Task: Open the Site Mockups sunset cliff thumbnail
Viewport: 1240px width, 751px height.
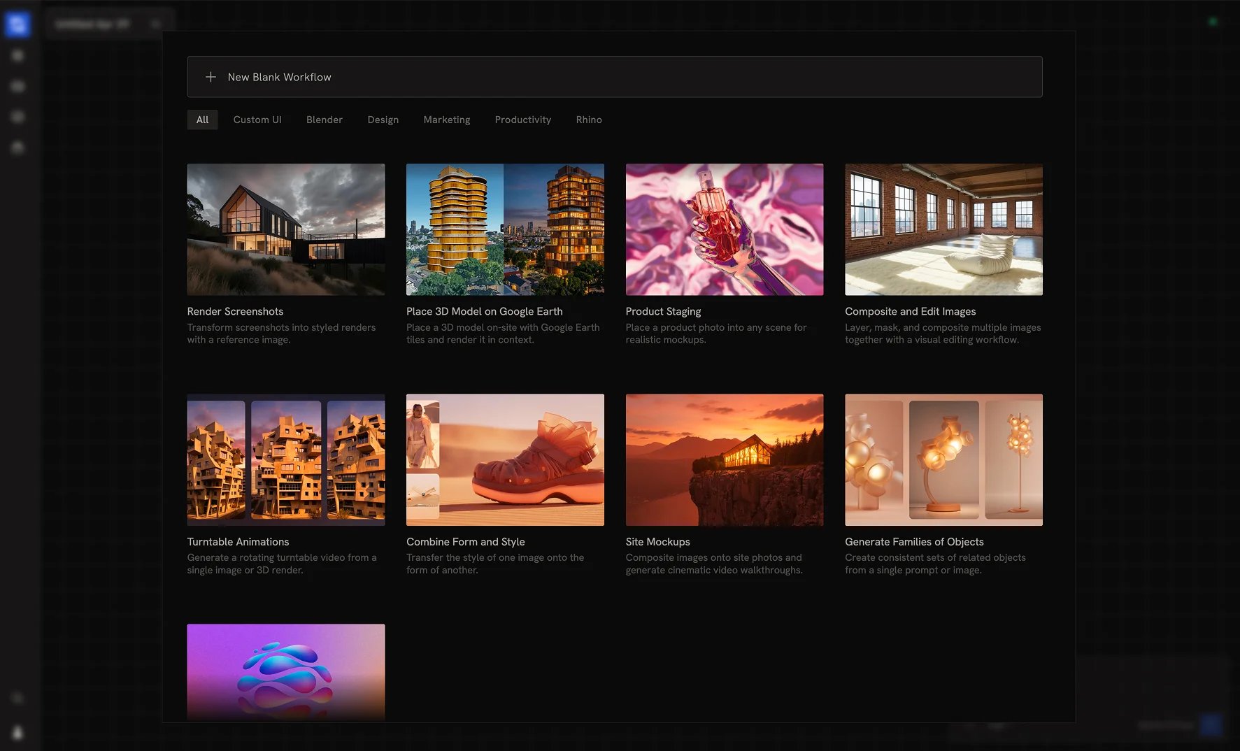Action: click(725, 459)
